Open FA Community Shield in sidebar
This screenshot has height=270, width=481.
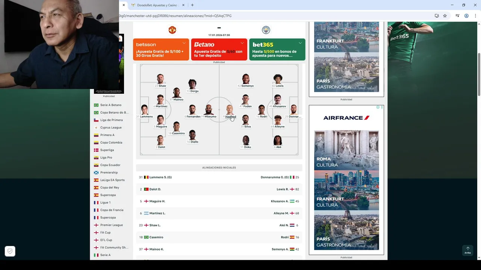114,247
